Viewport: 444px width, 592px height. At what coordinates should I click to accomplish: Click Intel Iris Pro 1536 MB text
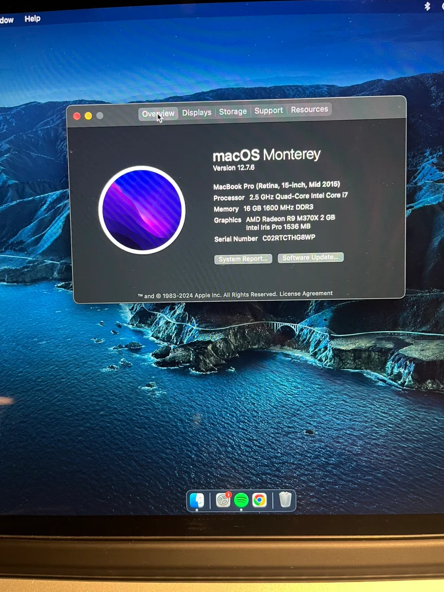point(278,227)
